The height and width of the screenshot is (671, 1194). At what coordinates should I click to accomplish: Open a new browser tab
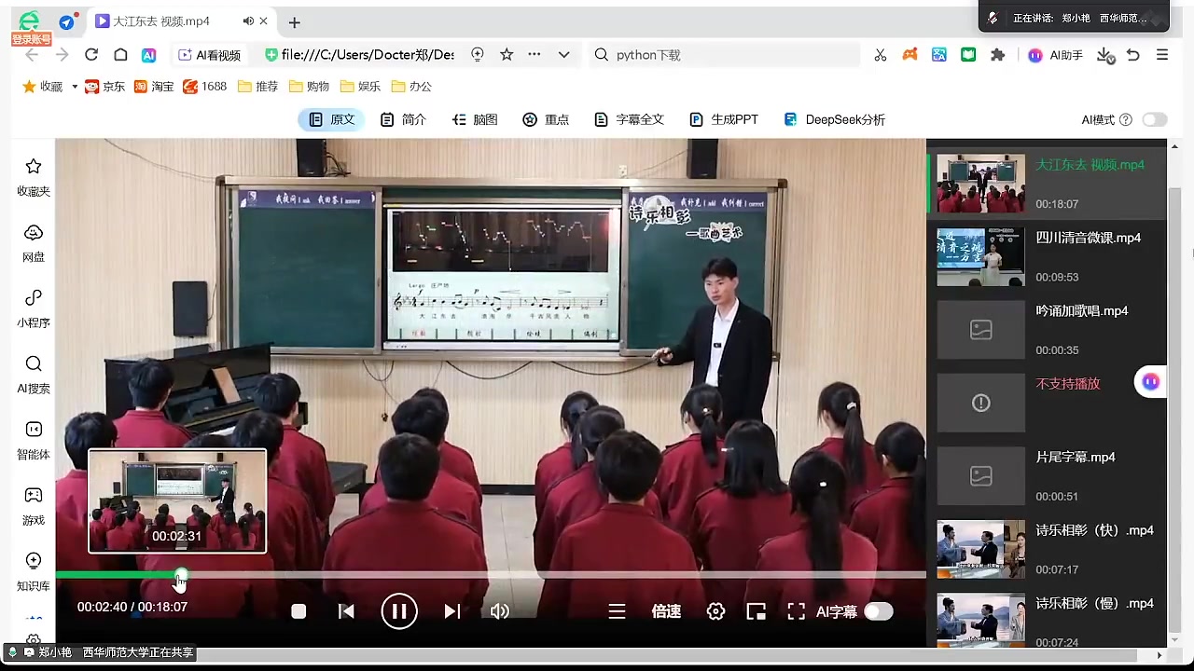click(295, 22)
